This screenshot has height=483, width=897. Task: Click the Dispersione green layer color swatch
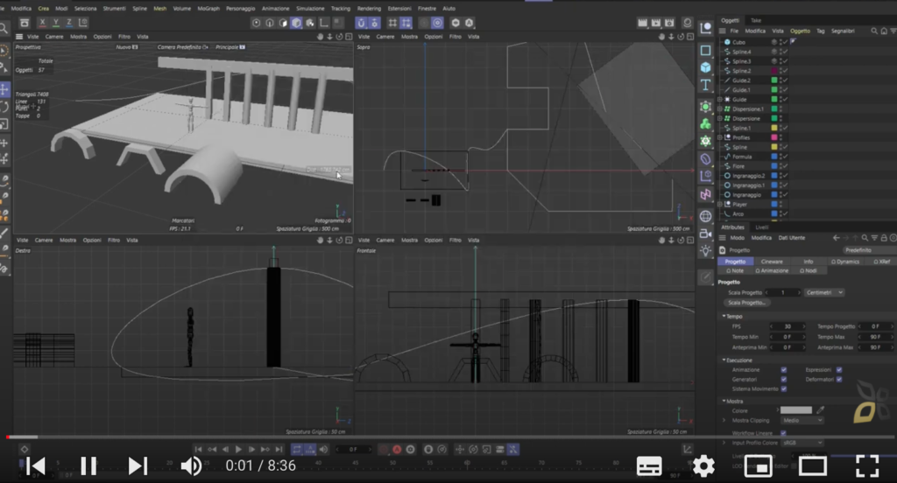tap(774, 118)
